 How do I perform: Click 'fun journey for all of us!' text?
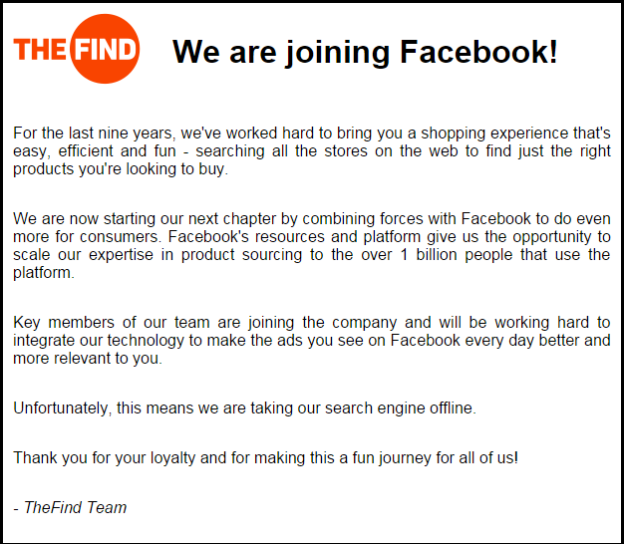(435, 457)
